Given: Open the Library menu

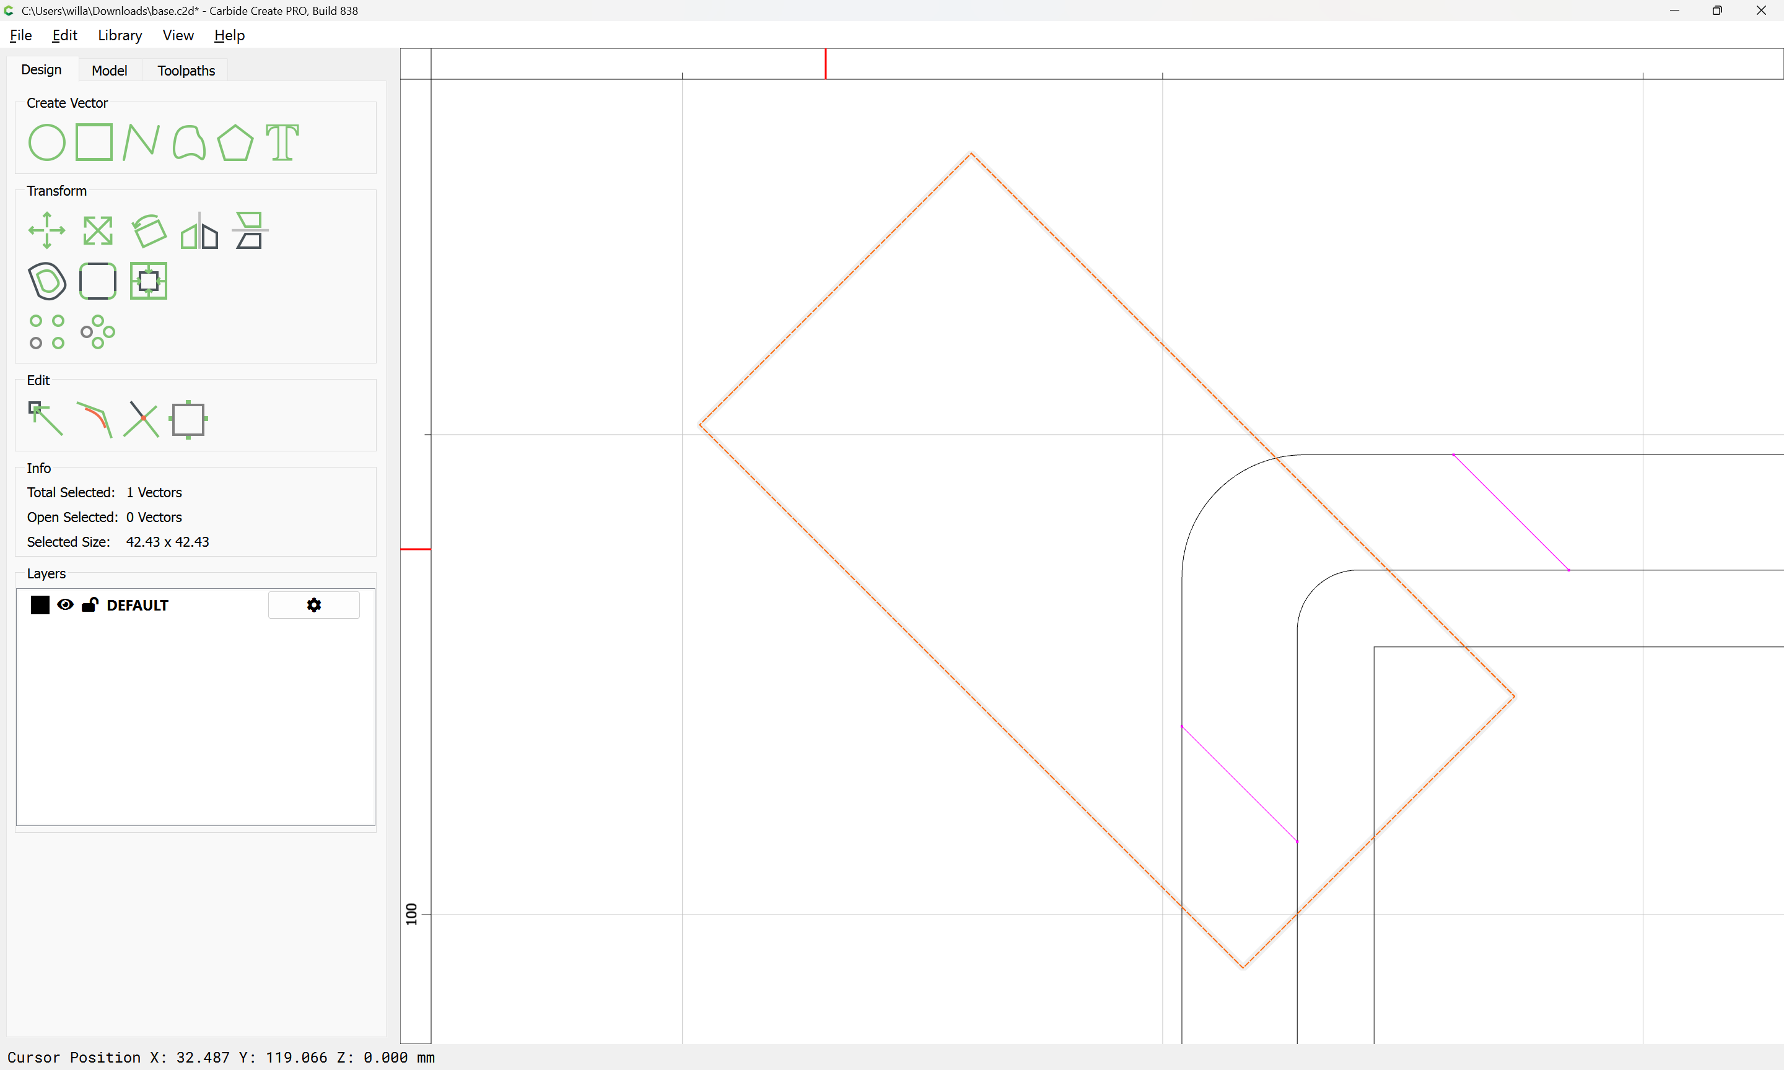Looking at the screenshot, I should pyautogui.click(x=120, y=35).
